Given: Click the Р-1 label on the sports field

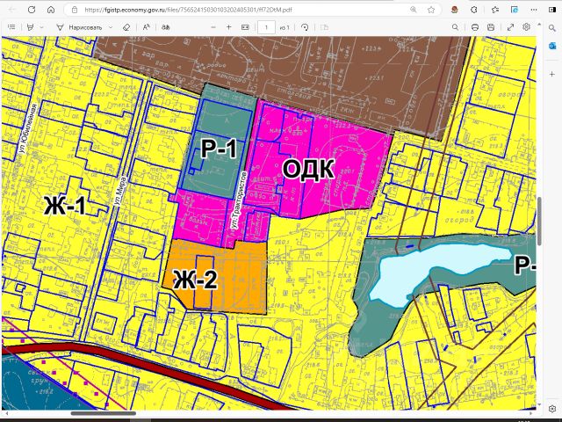Looking at the screenshot, I should point(219,149).
